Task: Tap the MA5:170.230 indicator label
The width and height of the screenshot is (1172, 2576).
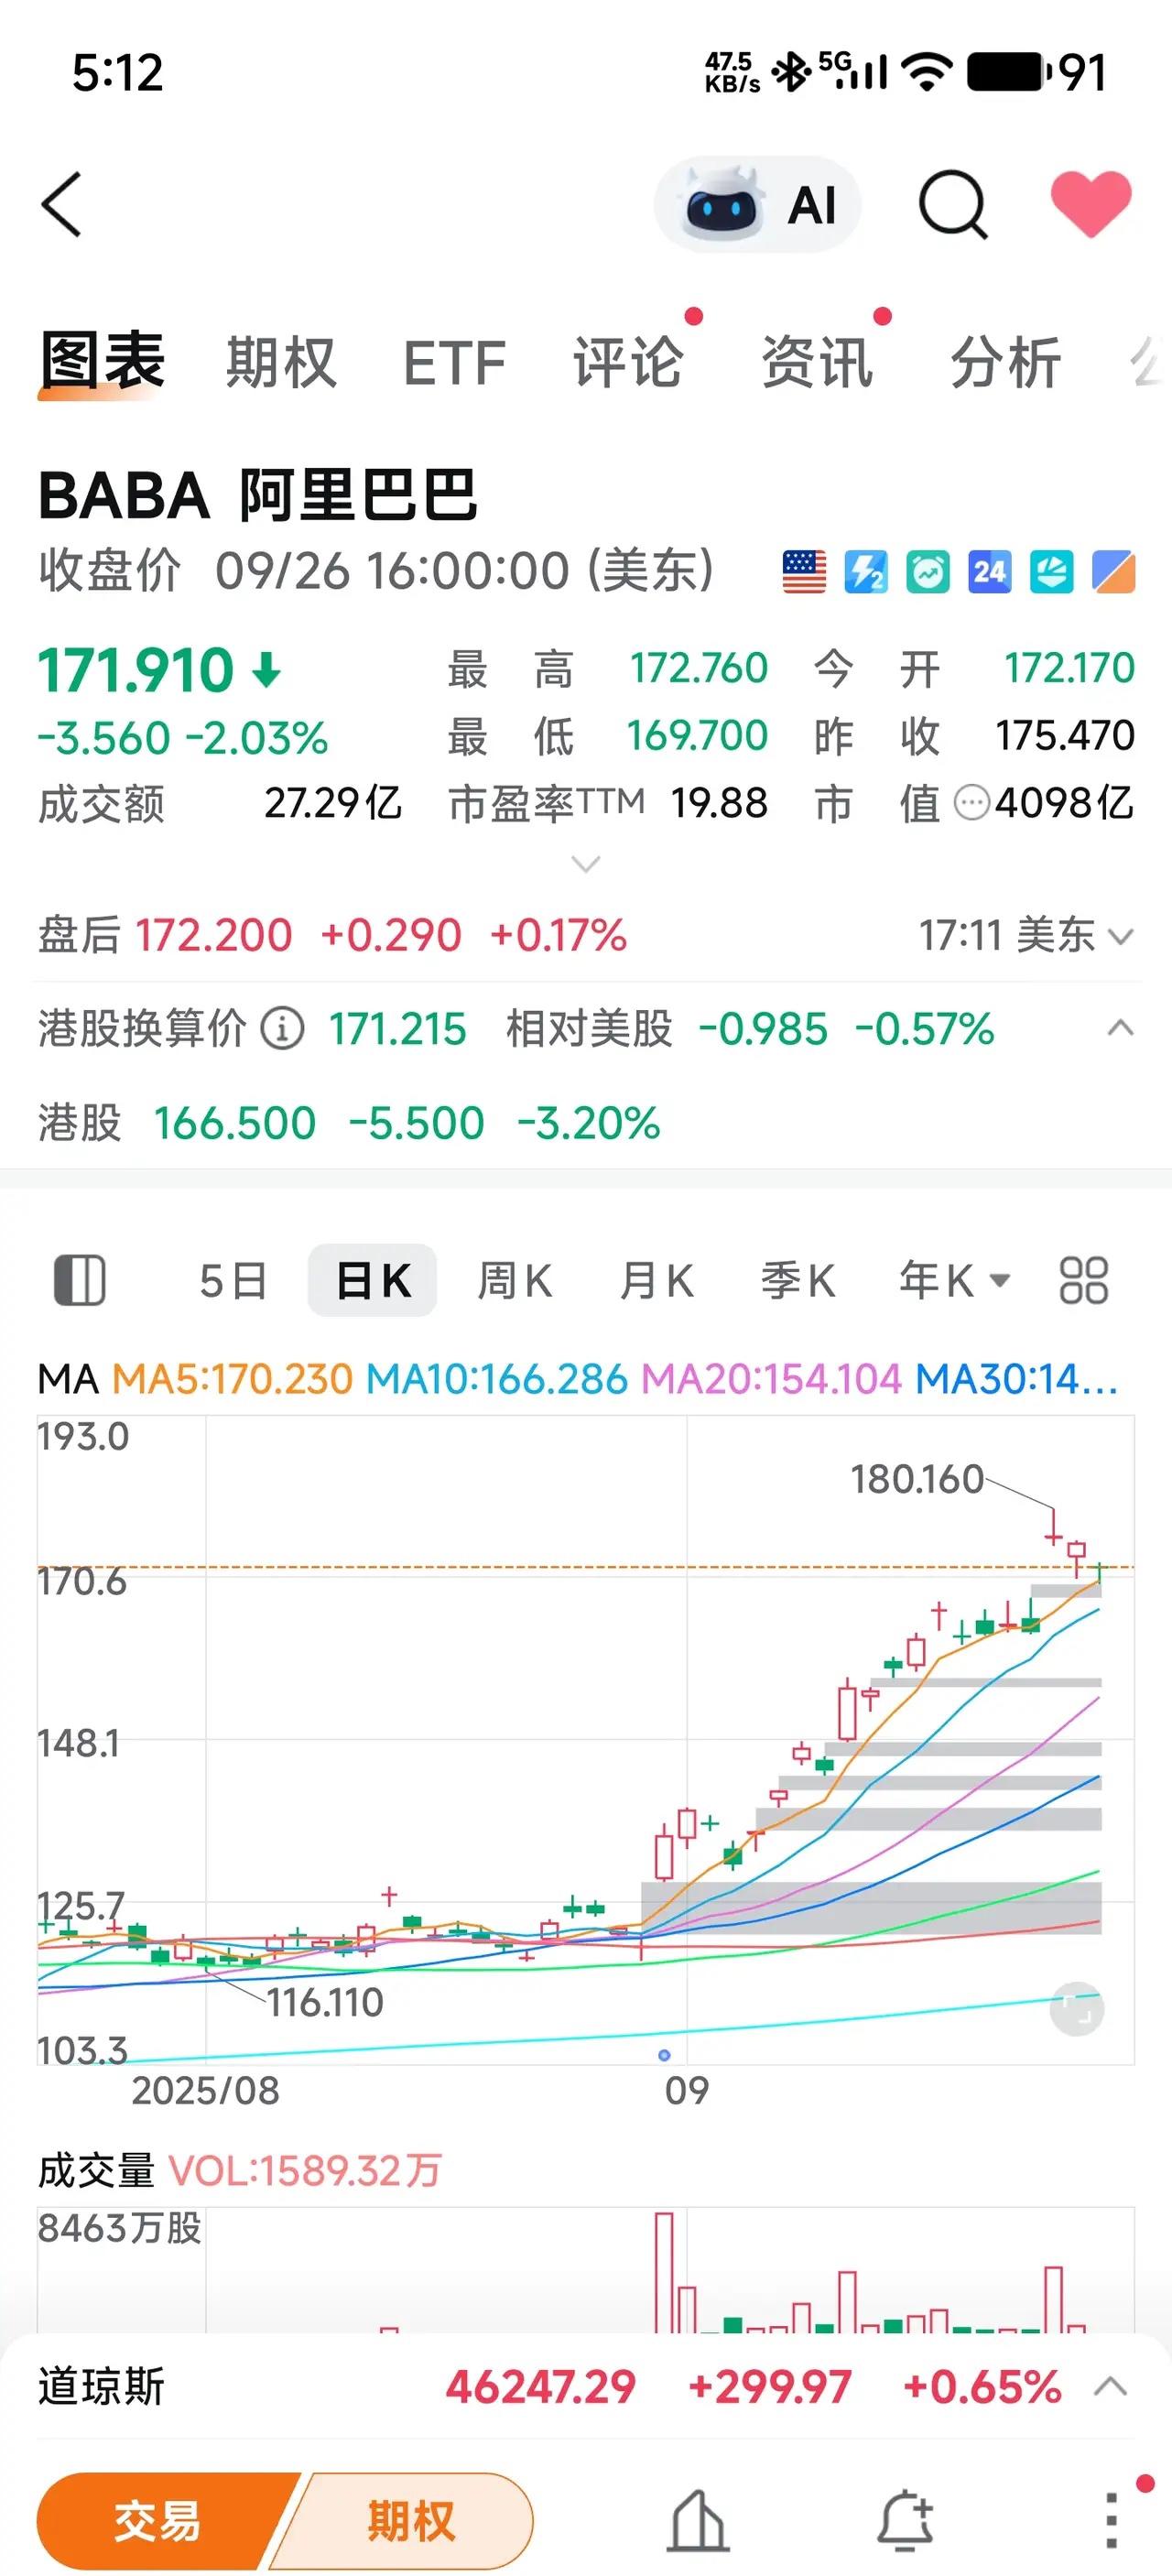Action: 232,1379
